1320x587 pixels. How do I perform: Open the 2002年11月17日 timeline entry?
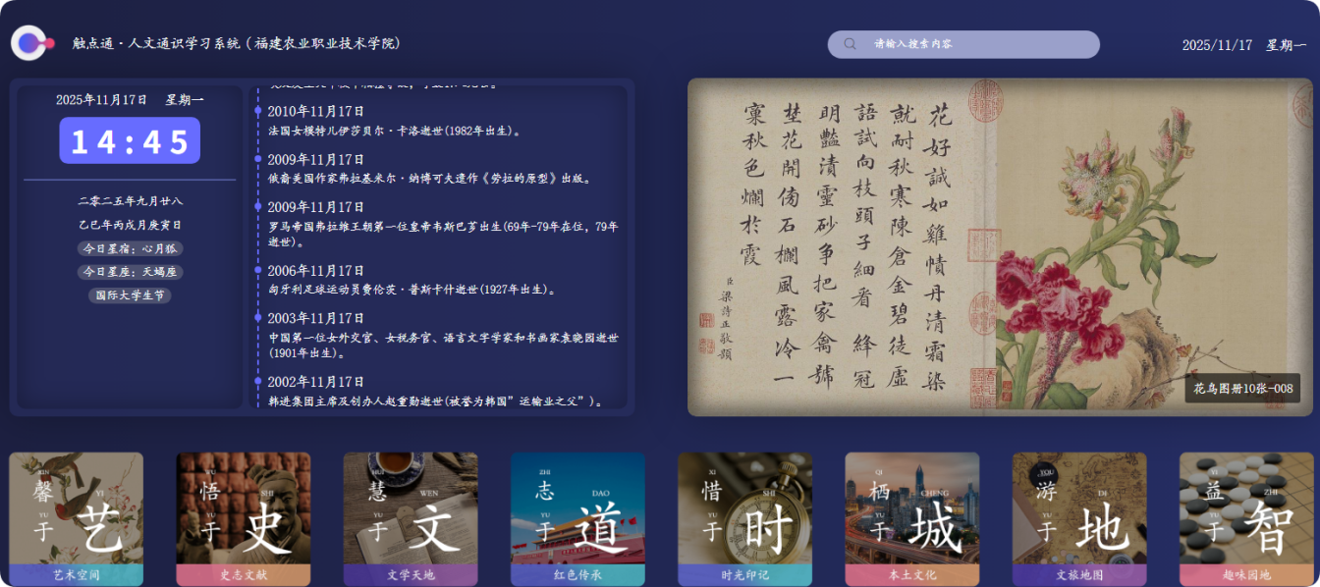click(315, 382)
